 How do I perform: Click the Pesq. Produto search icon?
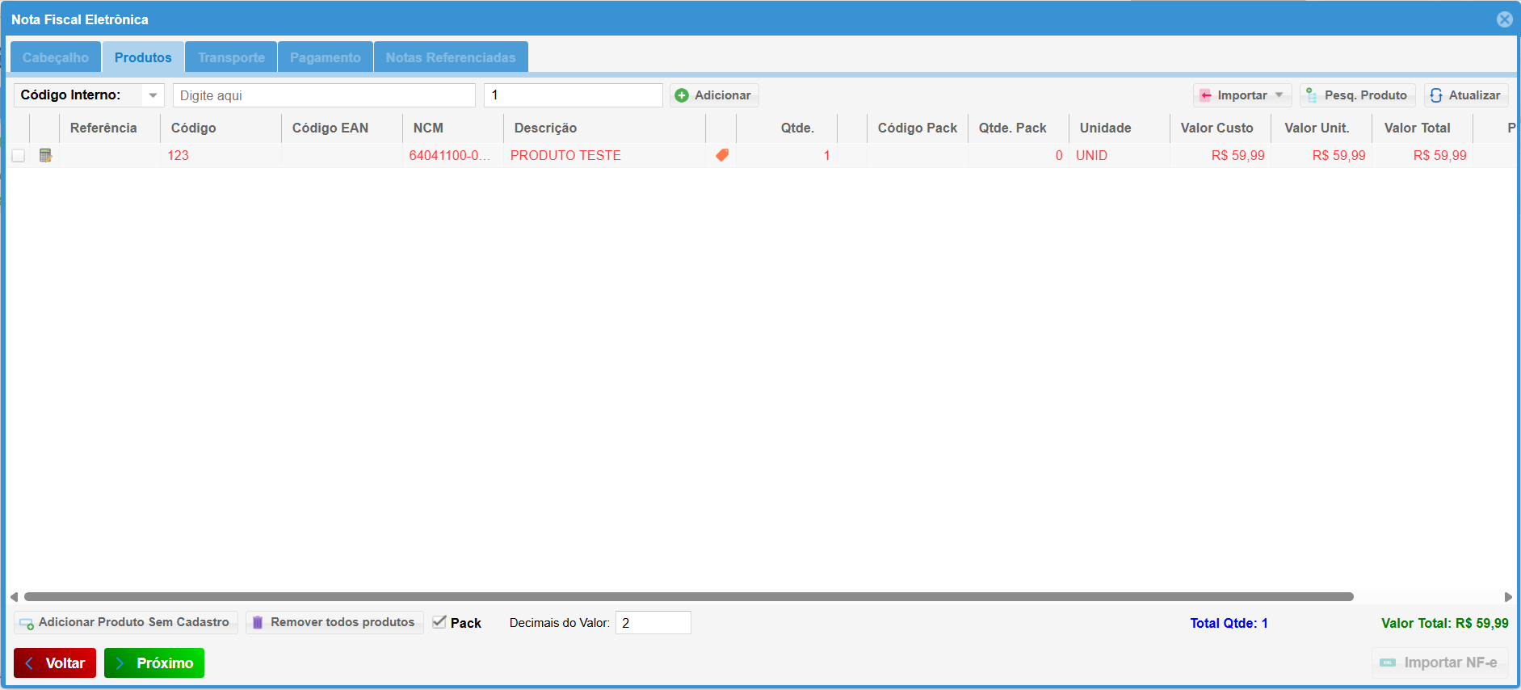(x=1312, y=95)
